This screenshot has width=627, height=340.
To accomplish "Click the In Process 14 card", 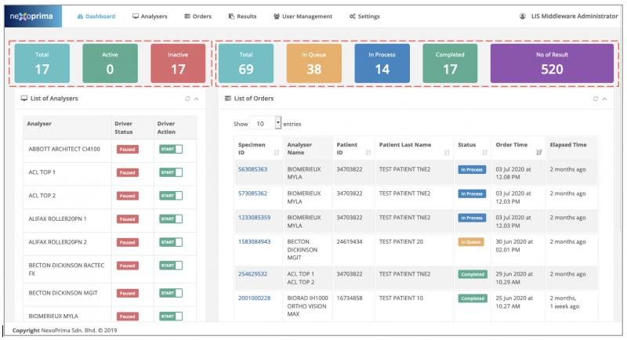I will 382,63.
